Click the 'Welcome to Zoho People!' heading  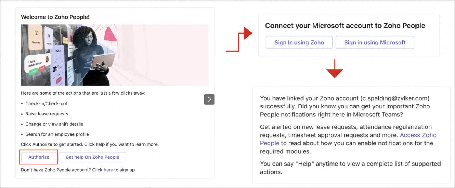(x=55, y=17)
